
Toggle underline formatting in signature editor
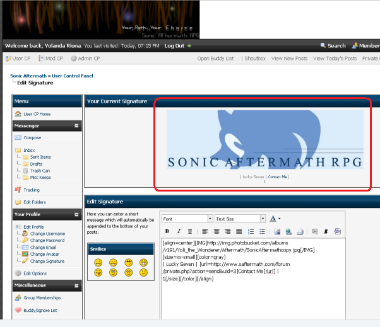tap(190, 231)
